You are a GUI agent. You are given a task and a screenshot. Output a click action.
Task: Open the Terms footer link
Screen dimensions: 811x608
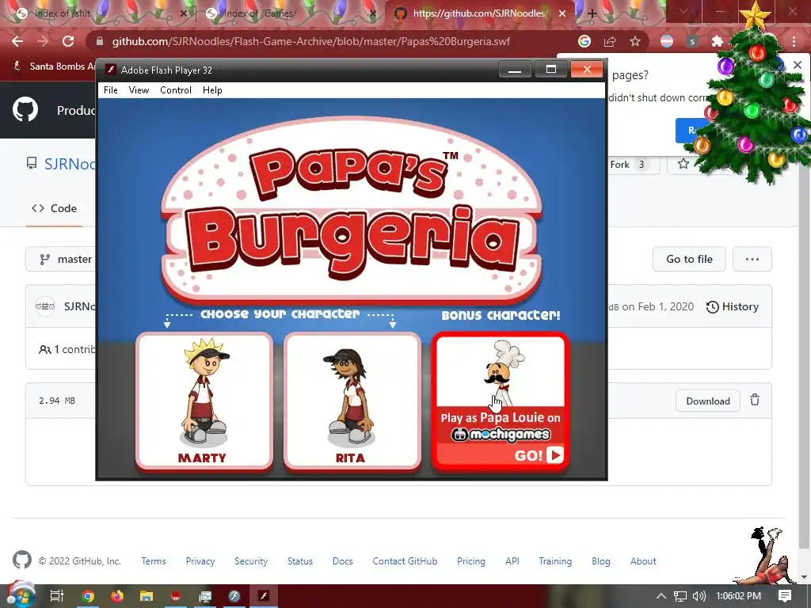click(154, 561)
